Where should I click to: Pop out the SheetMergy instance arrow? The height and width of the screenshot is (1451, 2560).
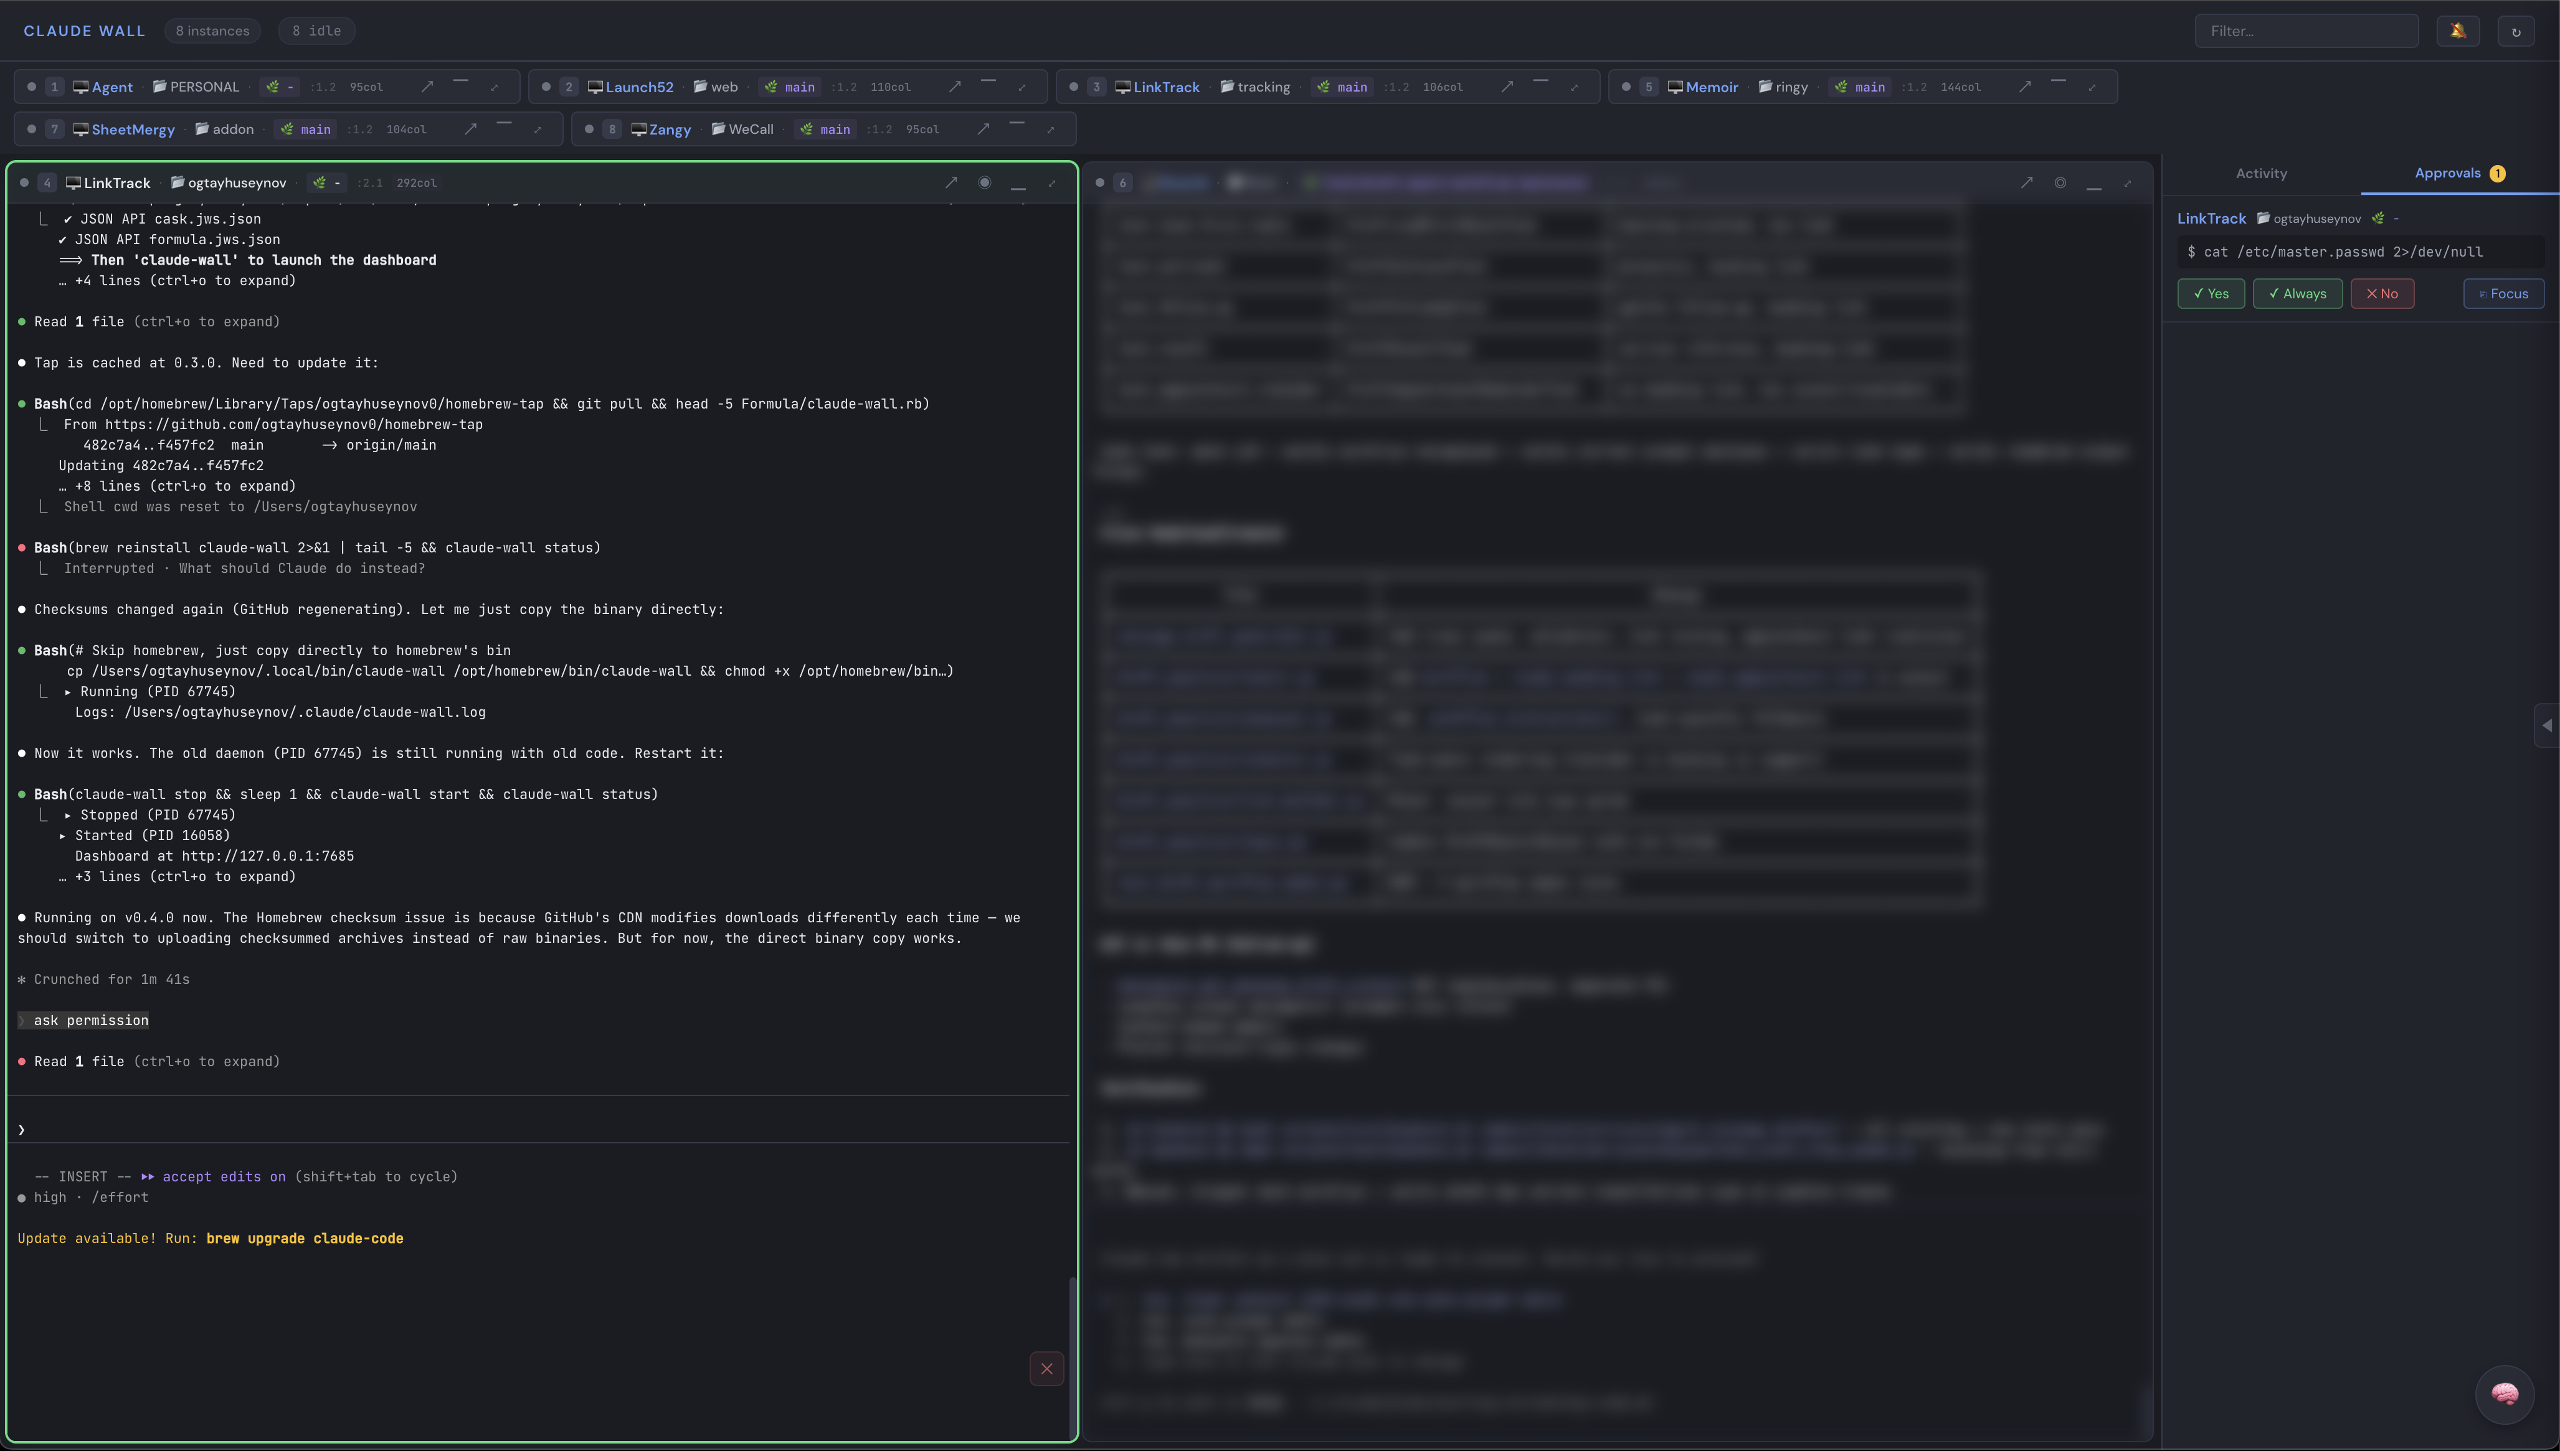tap(470, 128)
